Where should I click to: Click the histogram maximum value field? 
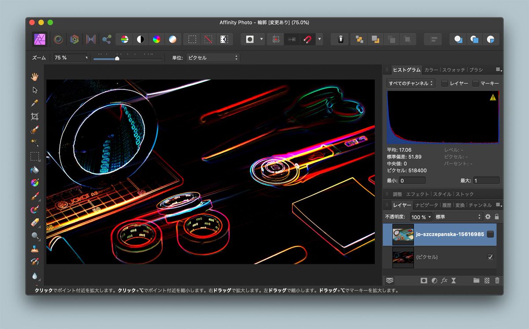click(487, 180)
